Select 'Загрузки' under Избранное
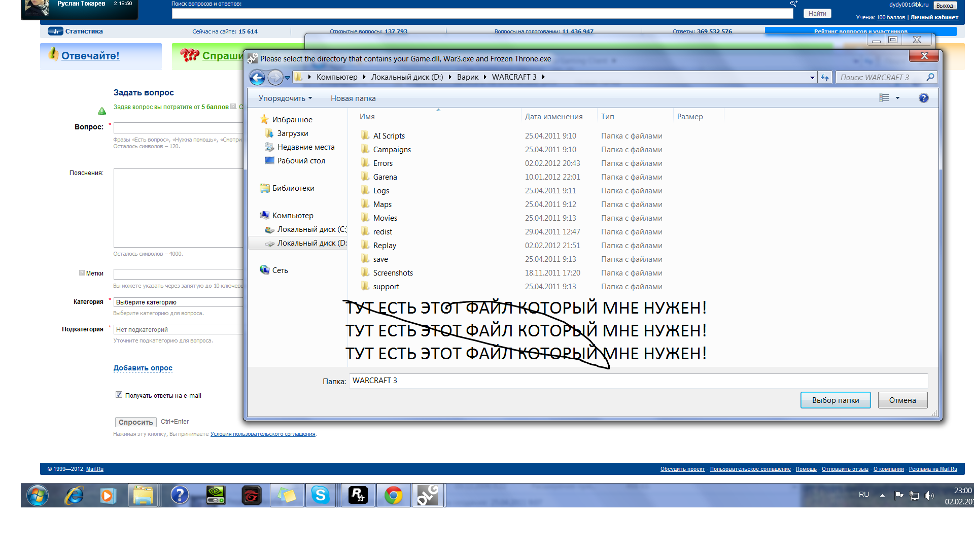This screenshot has height=548, width=974. [292, 133]
